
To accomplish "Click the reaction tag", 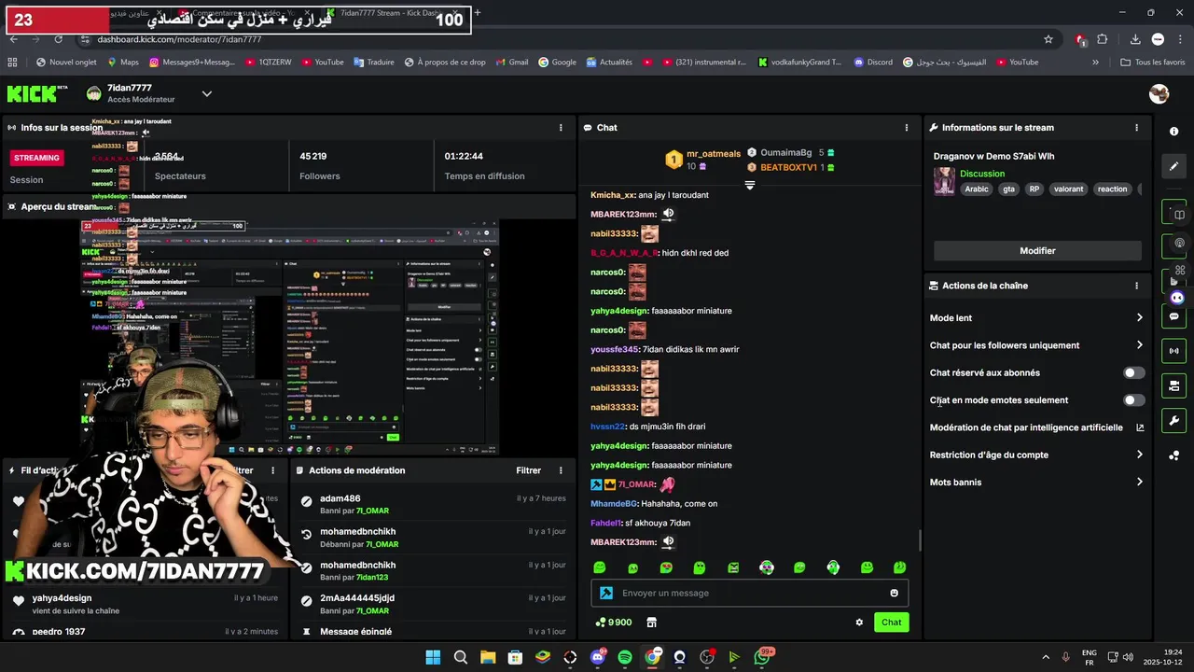I will click(x=1112, y=189).
